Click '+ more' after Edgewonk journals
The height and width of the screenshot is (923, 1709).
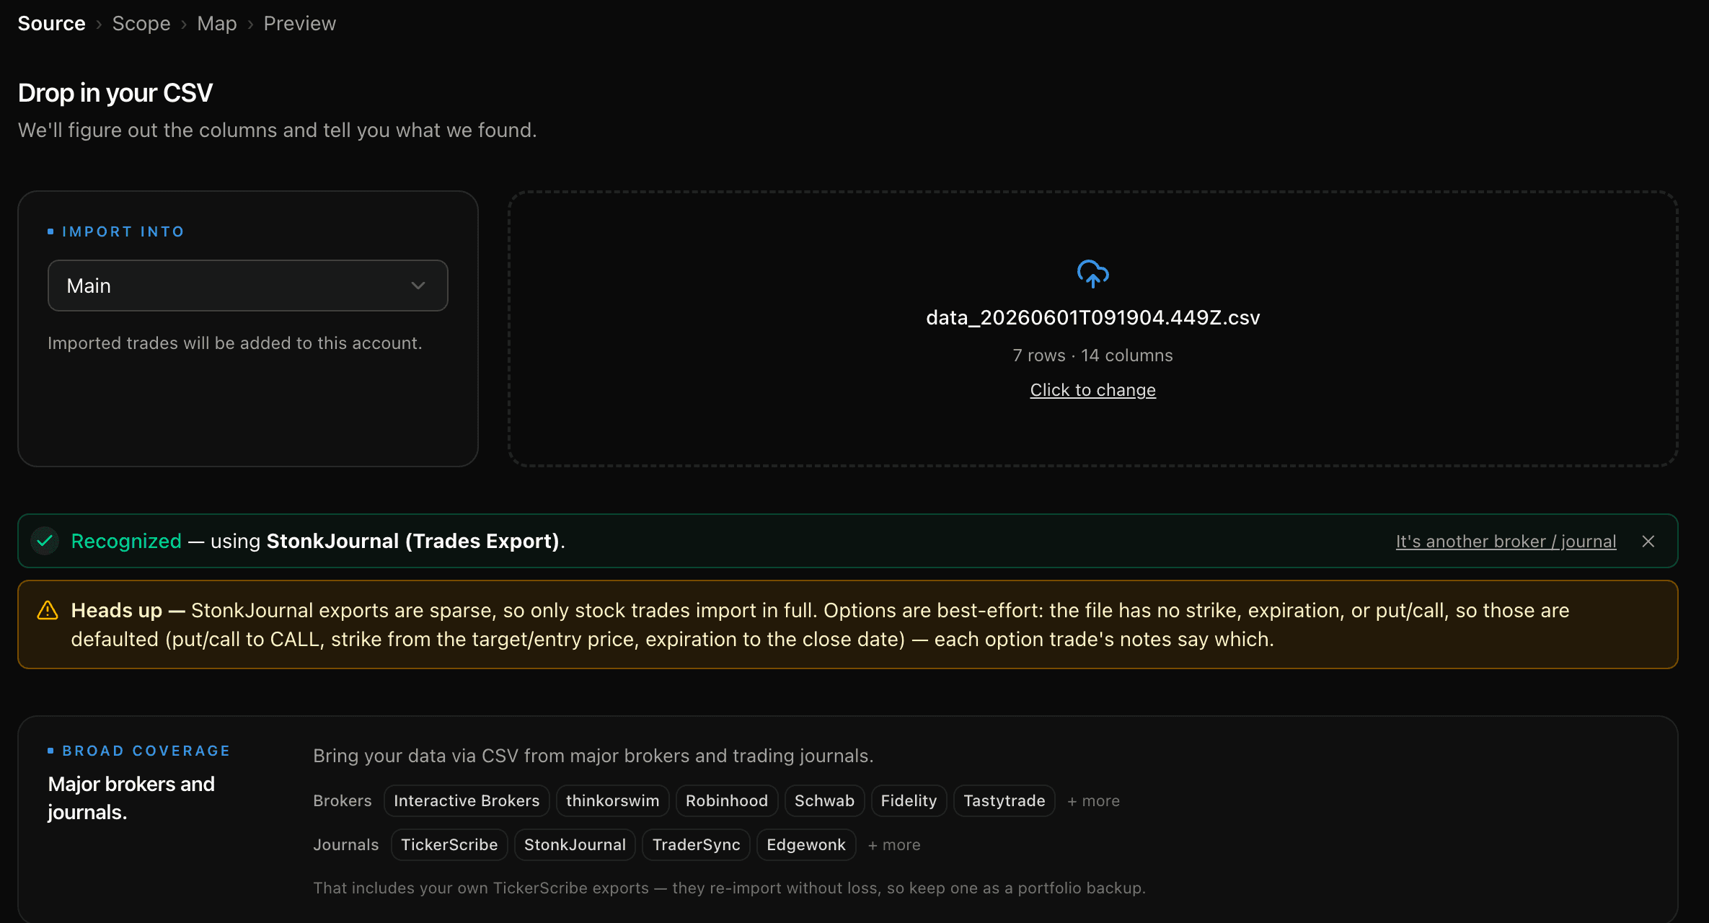point(894,845)
